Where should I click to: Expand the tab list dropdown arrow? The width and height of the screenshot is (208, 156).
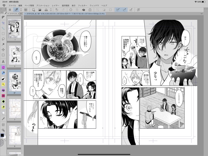(x=21, y=14)
